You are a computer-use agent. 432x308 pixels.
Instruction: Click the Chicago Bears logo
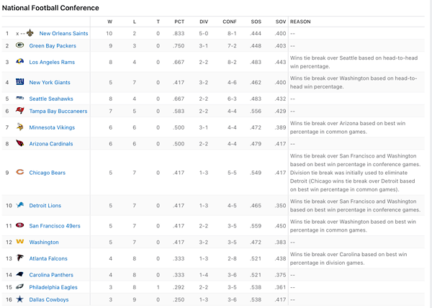(19, 173)
